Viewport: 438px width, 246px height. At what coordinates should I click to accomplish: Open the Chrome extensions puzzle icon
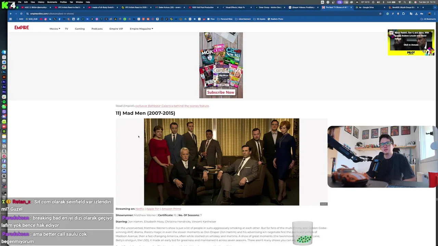point(403,14)
